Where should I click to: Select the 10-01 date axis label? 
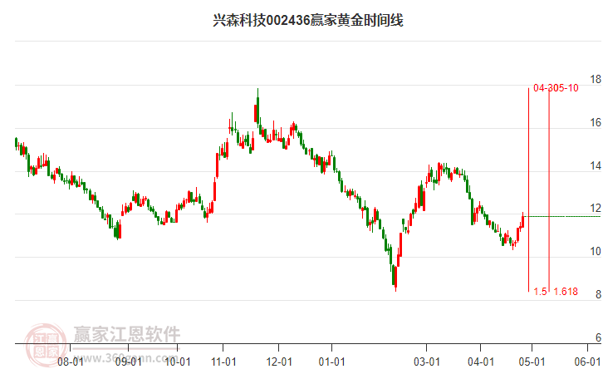tap(178, 362)
